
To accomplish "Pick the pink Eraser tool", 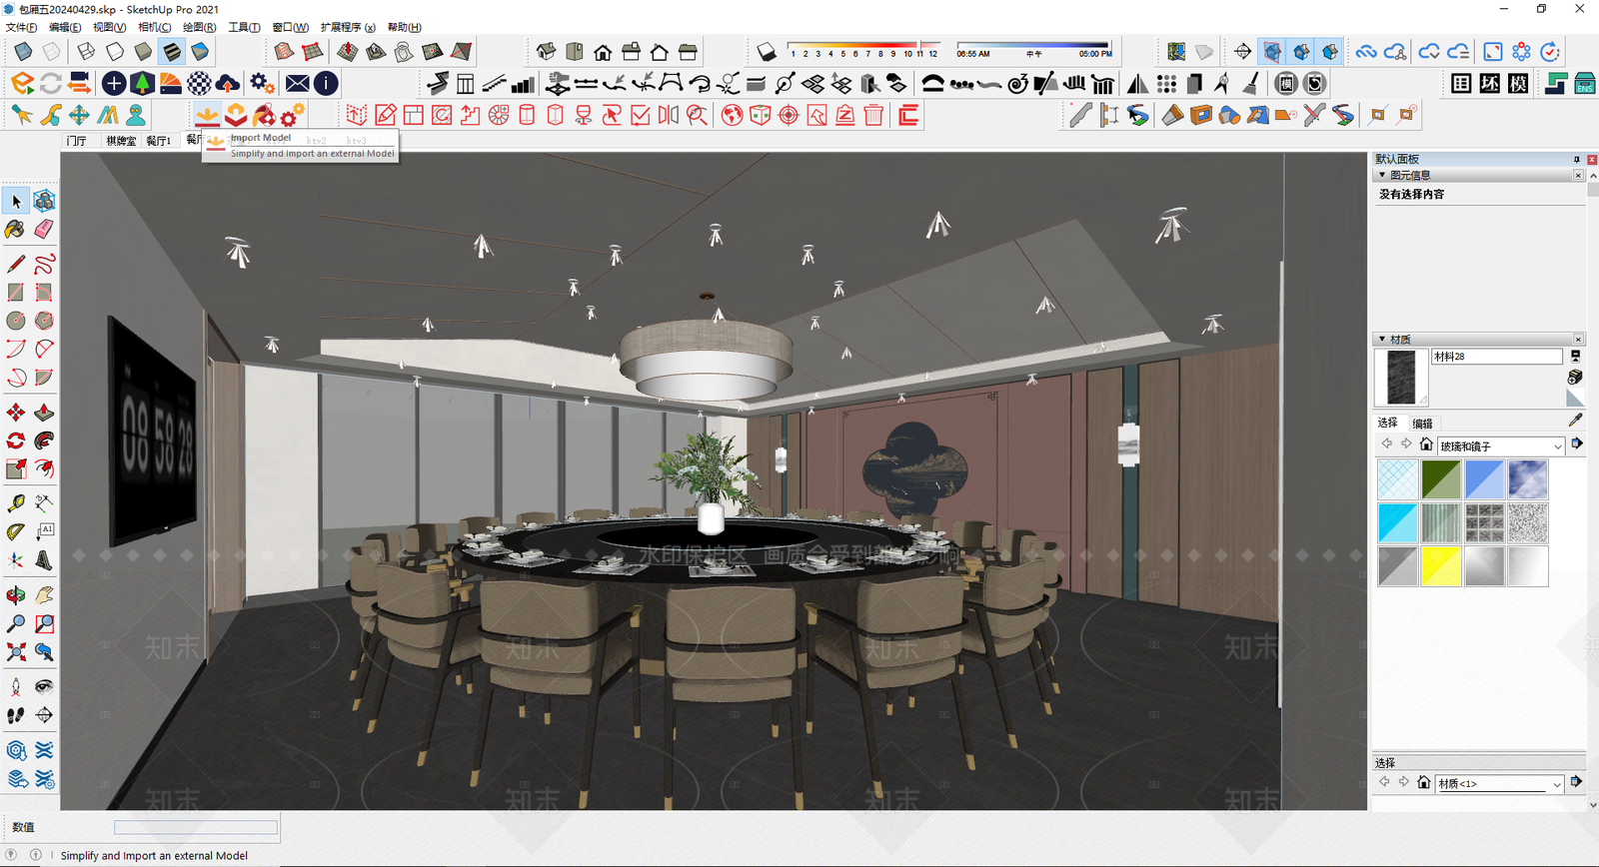I will [44, 230].
